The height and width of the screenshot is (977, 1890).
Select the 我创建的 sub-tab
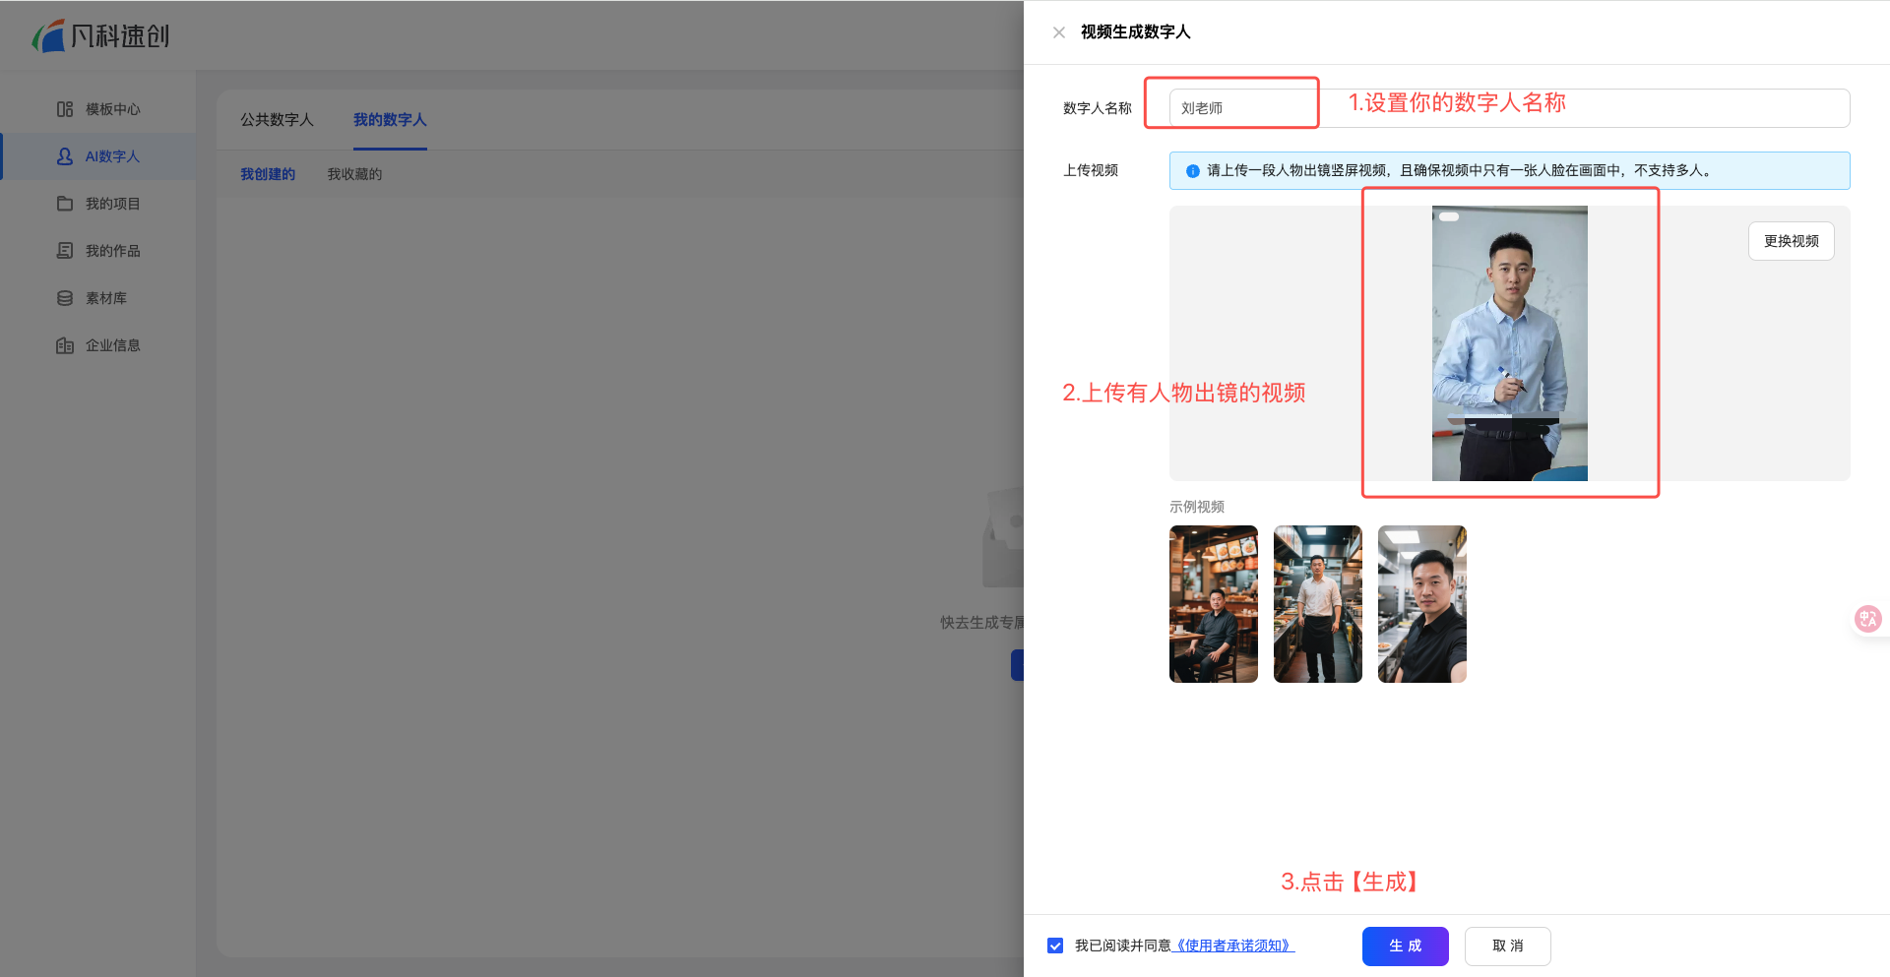click(268, 174)
